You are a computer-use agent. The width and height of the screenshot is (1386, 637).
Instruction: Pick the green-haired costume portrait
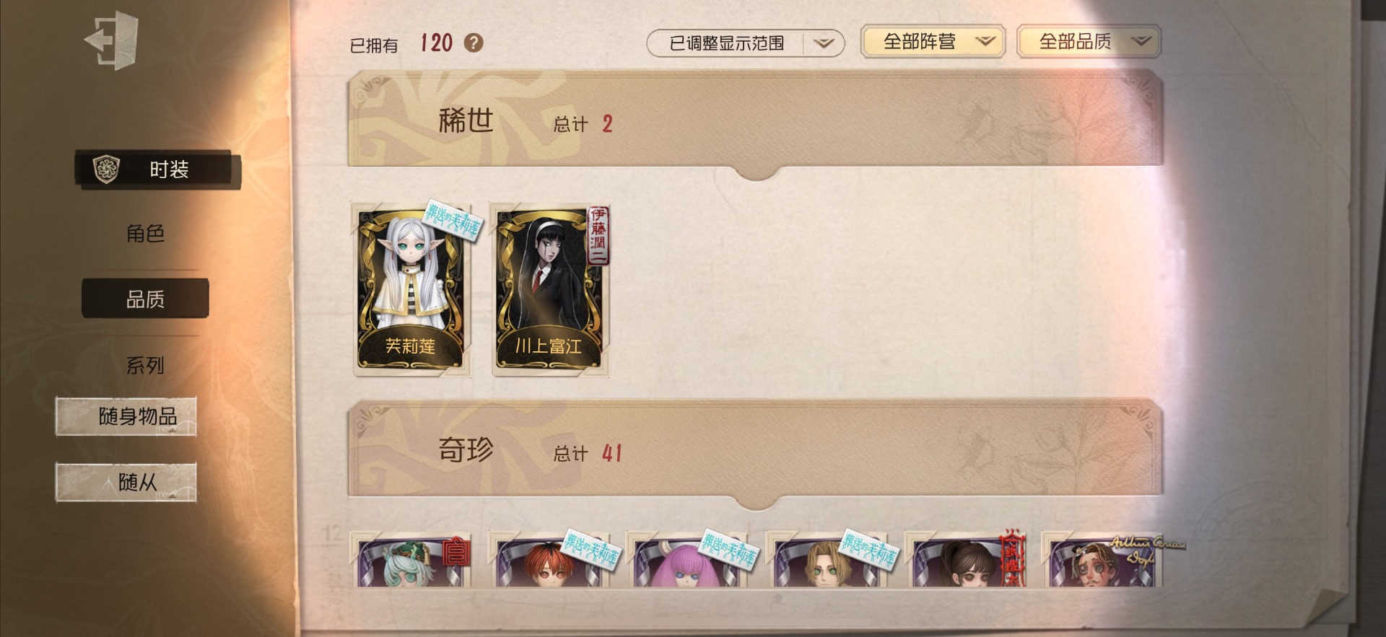pos(411,560)
